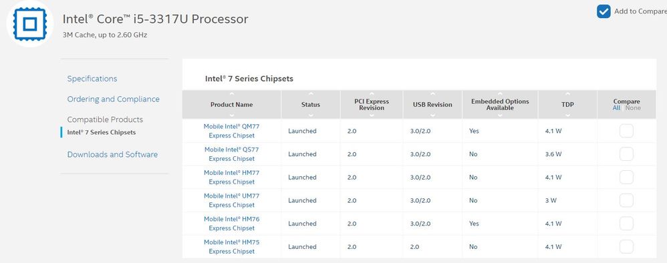
Task: Sort Status column descending arrow
Action: [x=311, y=115]
